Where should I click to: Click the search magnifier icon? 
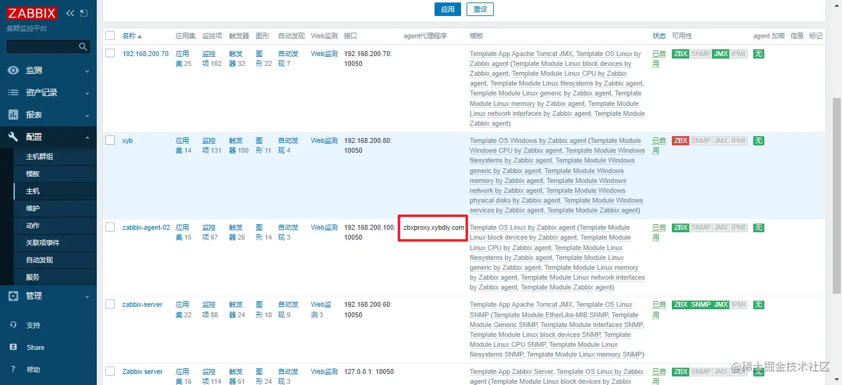click(x=83, y=47)
